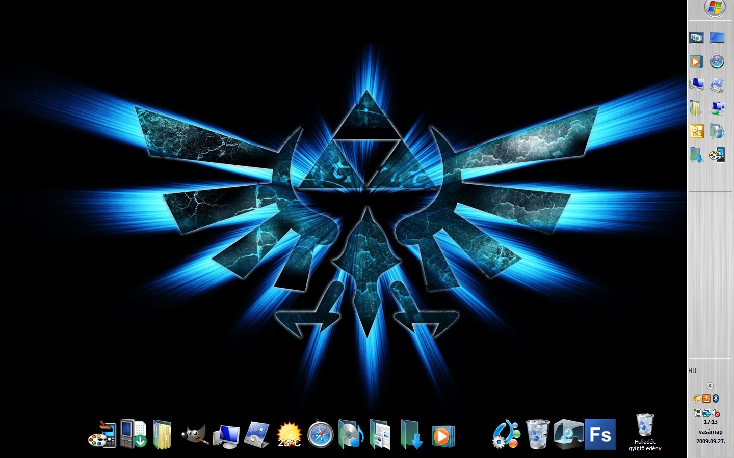The width and height of the screenshot is (734, 458).
Task: Open the Documents folder in the dock
Action: point(380,435)
